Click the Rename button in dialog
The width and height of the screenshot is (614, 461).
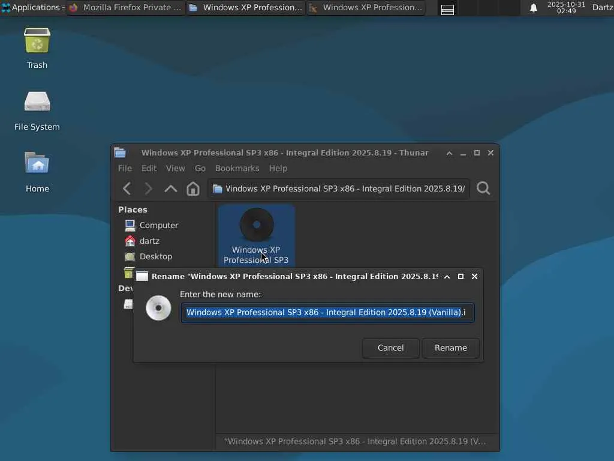pos(451,348)
